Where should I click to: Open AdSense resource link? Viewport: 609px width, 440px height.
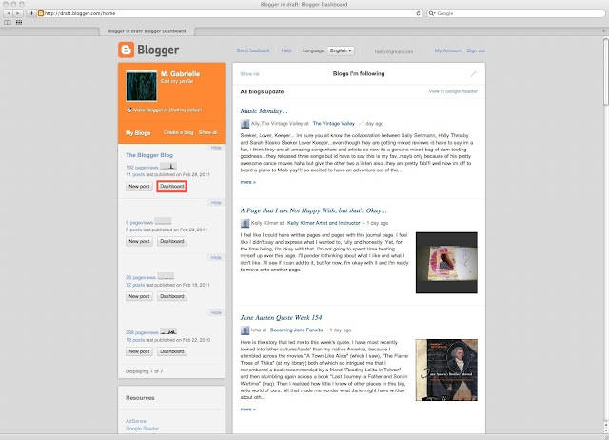[136, 421]
